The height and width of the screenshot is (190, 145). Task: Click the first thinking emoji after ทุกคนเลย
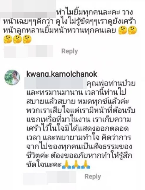(123, 31)
